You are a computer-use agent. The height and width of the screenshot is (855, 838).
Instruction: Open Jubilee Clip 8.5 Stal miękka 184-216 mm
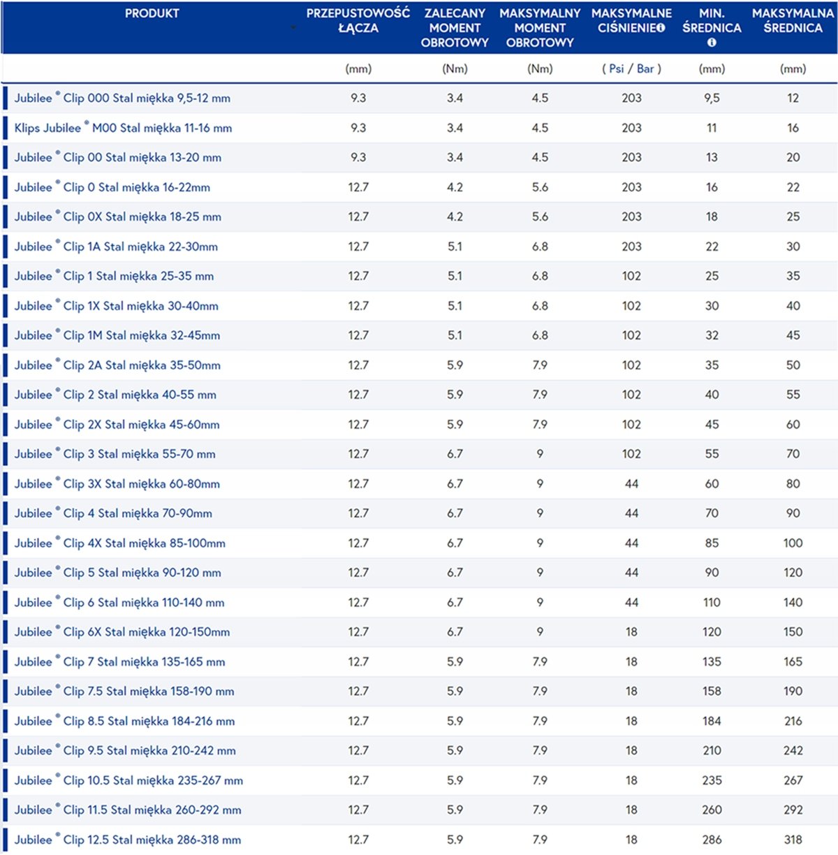(x=125, y=722)
